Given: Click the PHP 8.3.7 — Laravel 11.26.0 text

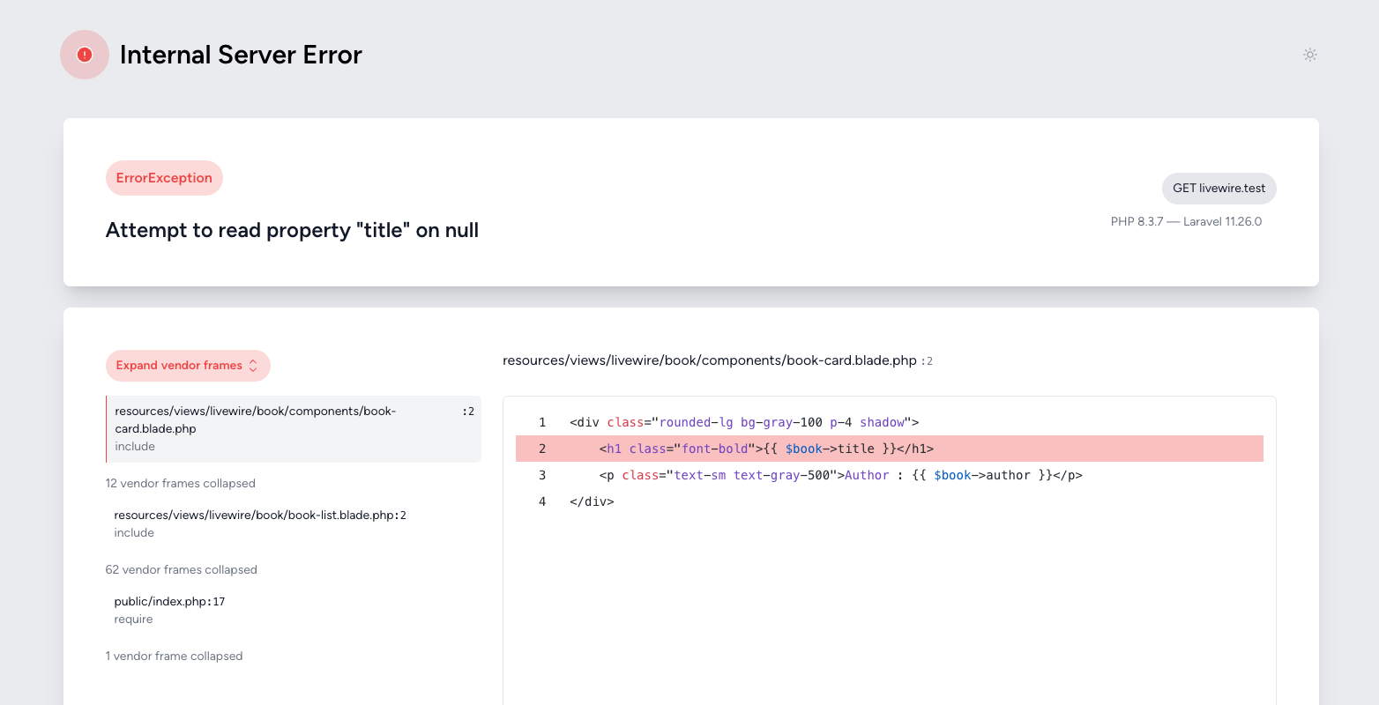Looking at the screenshot, I should [1186, 222].
